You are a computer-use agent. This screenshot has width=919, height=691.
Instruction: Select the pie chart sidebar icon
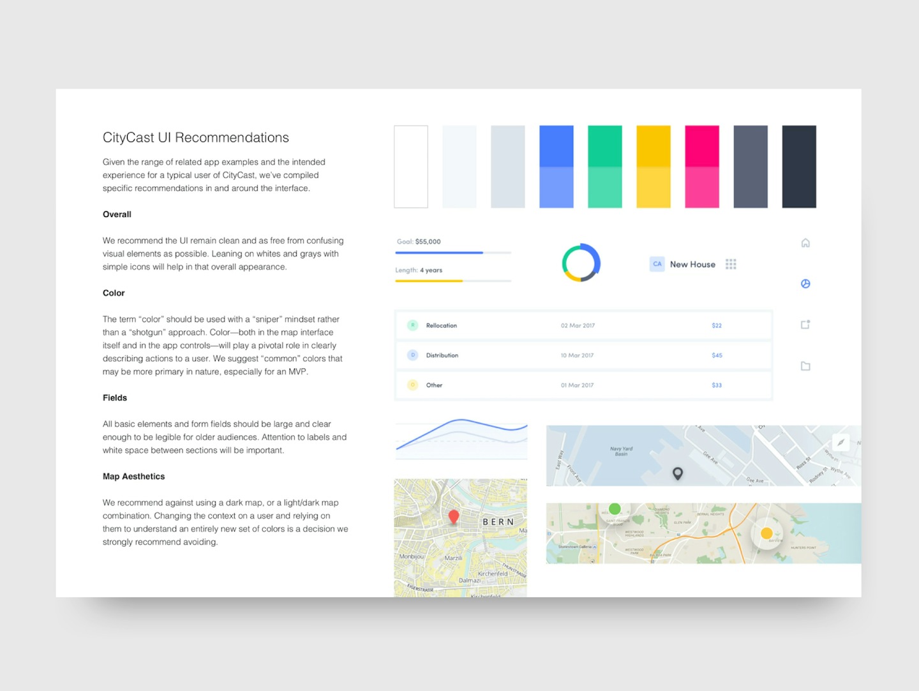[x=805, y=284]
